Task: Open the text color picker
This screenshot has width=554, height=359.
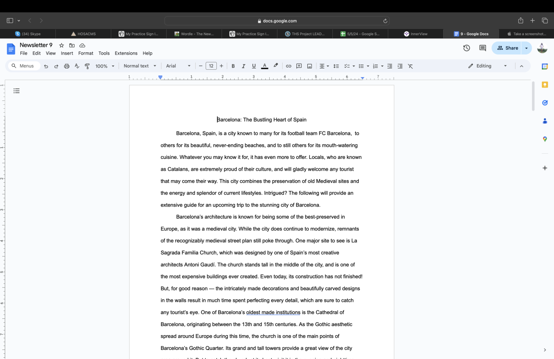Action: 264,66
